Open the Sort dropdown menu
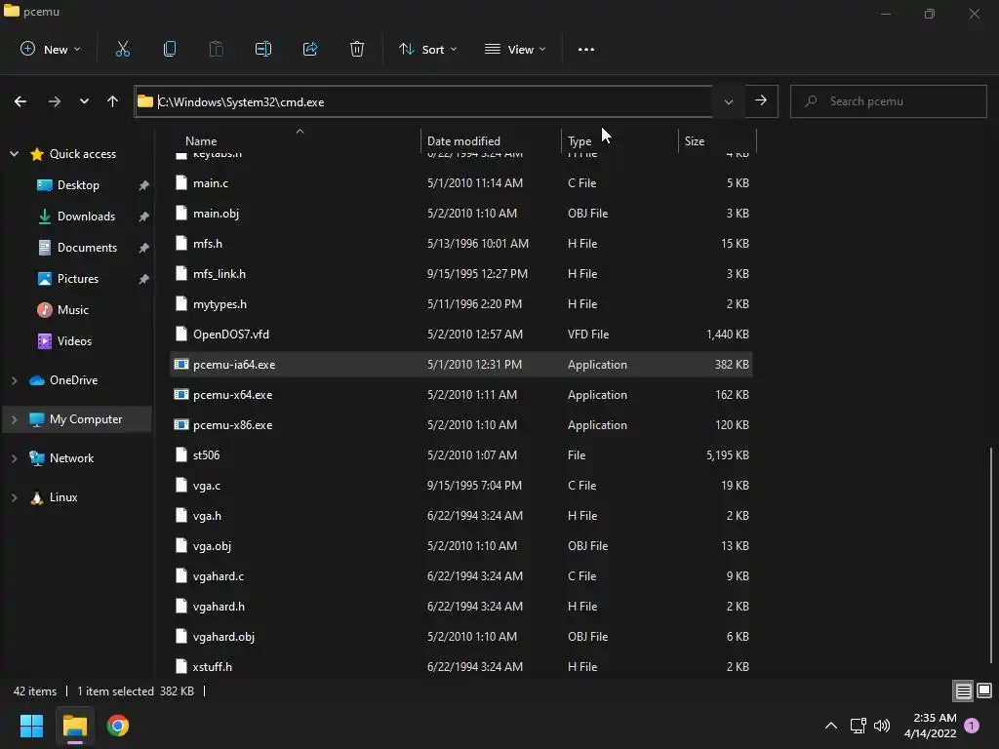Screen dimensions: 999x749 [x=427, y=49]
